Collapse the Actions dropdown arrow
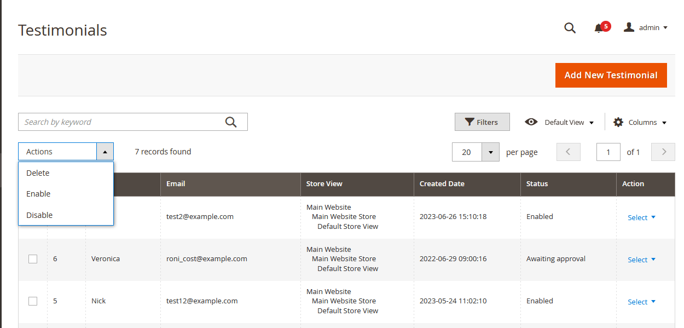Viewport: 684px width, 328px height. pyautogui.click(x=105, y=152)
